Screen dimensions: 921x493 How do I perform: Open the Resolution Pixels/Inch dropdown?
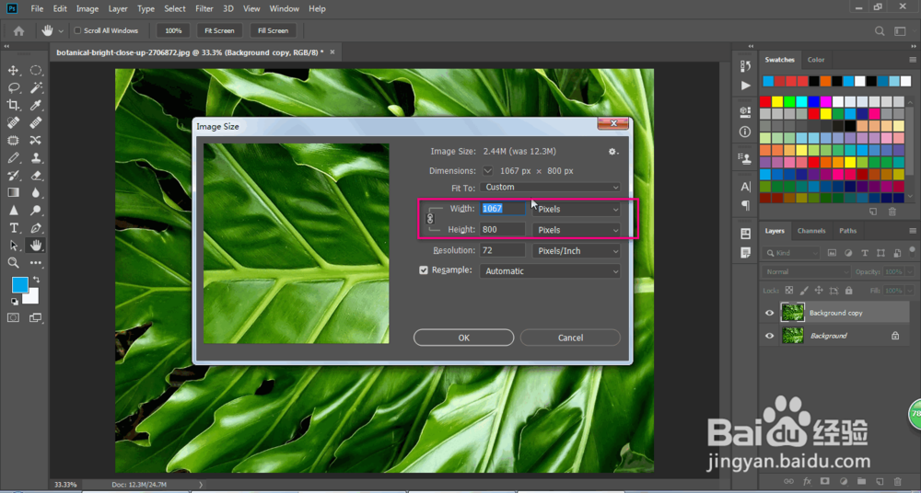577,251
